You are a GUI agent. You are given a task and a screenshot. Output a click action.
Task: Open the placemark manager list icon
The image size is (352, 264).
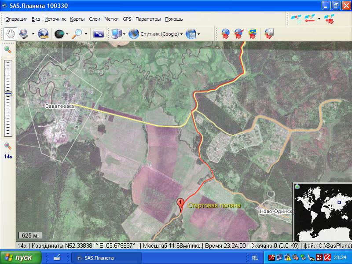point(269,33)
